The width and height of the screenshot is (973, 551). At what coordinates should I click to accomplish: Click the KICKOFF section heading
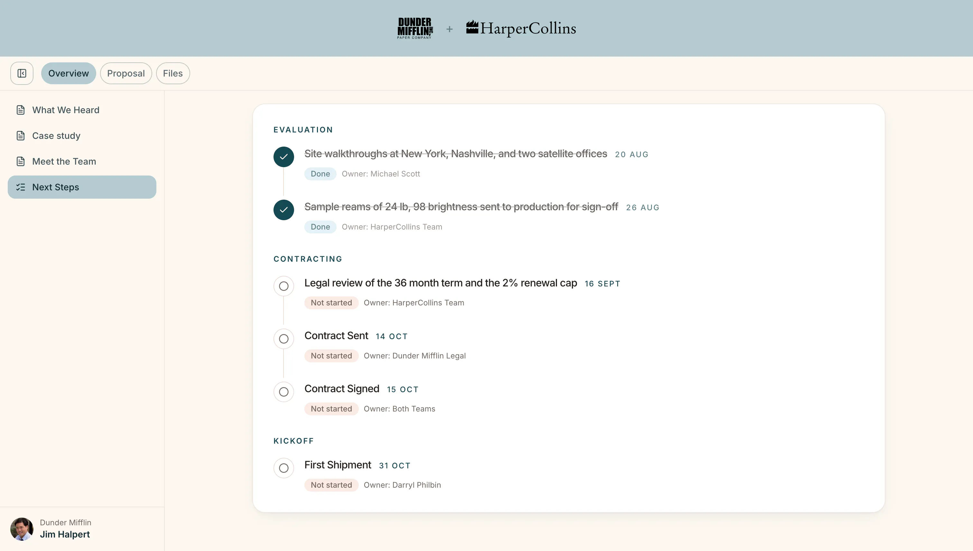coord(294,441)
